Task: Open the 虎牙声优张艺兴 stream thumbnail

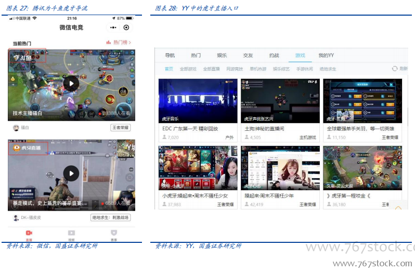Action: (280, 101)
